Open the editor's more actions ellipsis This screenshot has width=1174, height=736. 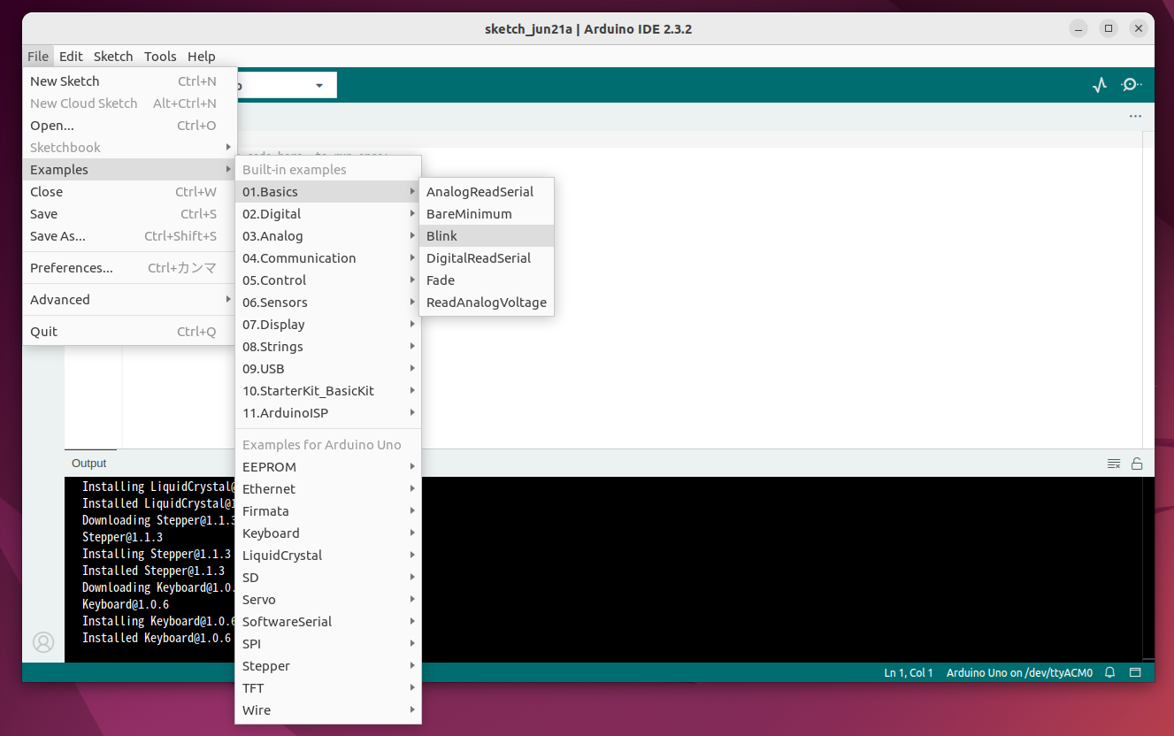1135,116
